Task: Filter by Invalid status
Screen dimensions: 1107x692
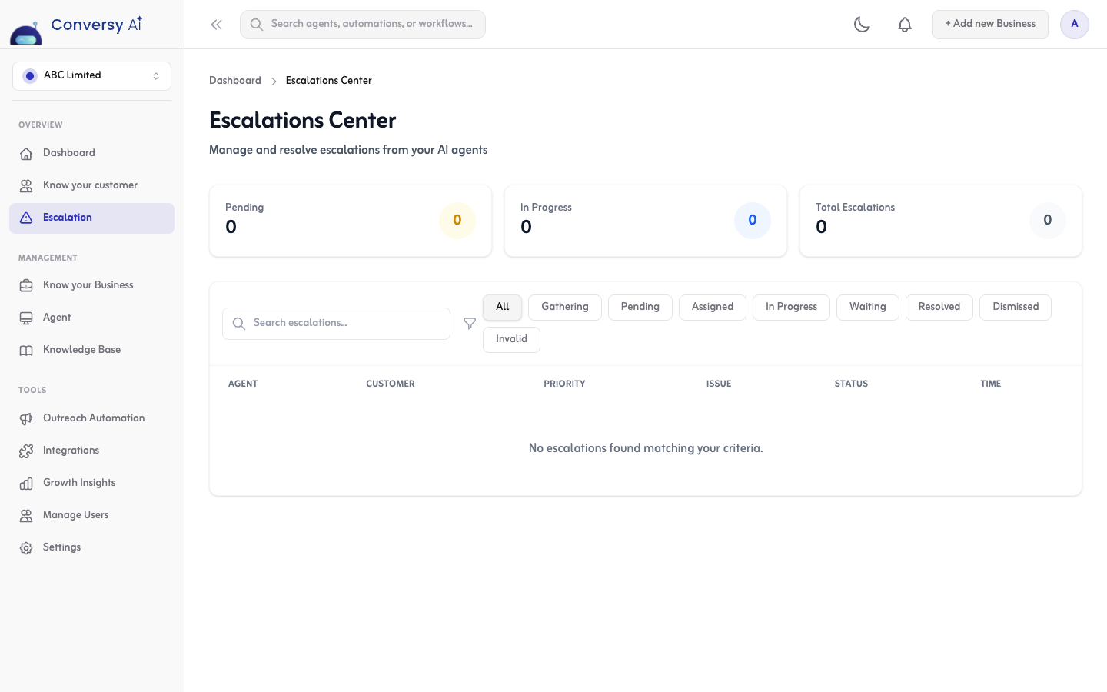Action: 511,339
